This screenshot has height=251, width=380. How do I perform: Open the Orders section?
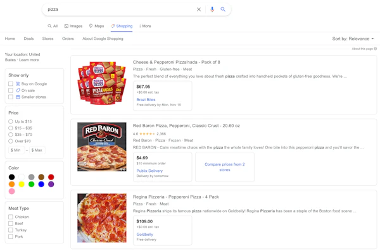point(68,39)
